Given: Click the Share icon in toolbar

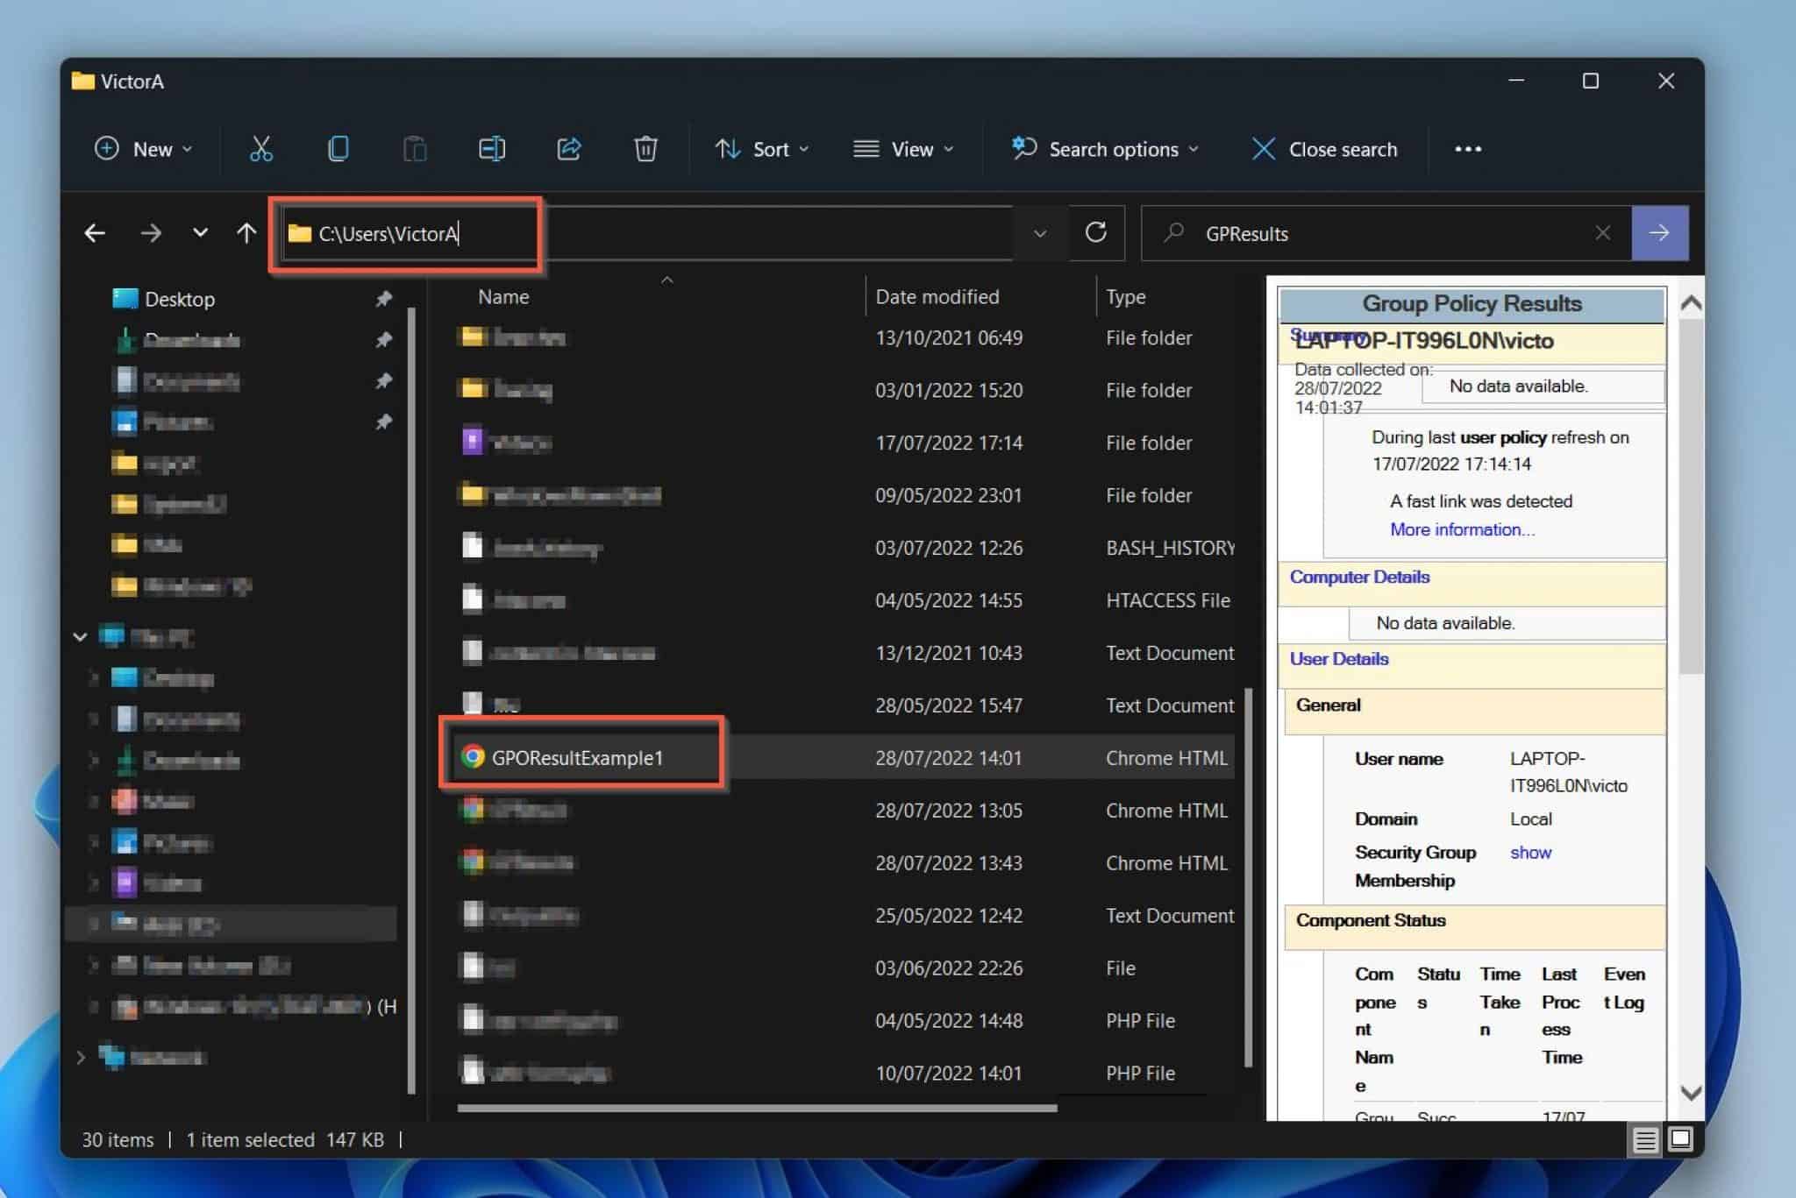Looking at the screenshot, I should [569, 149].
